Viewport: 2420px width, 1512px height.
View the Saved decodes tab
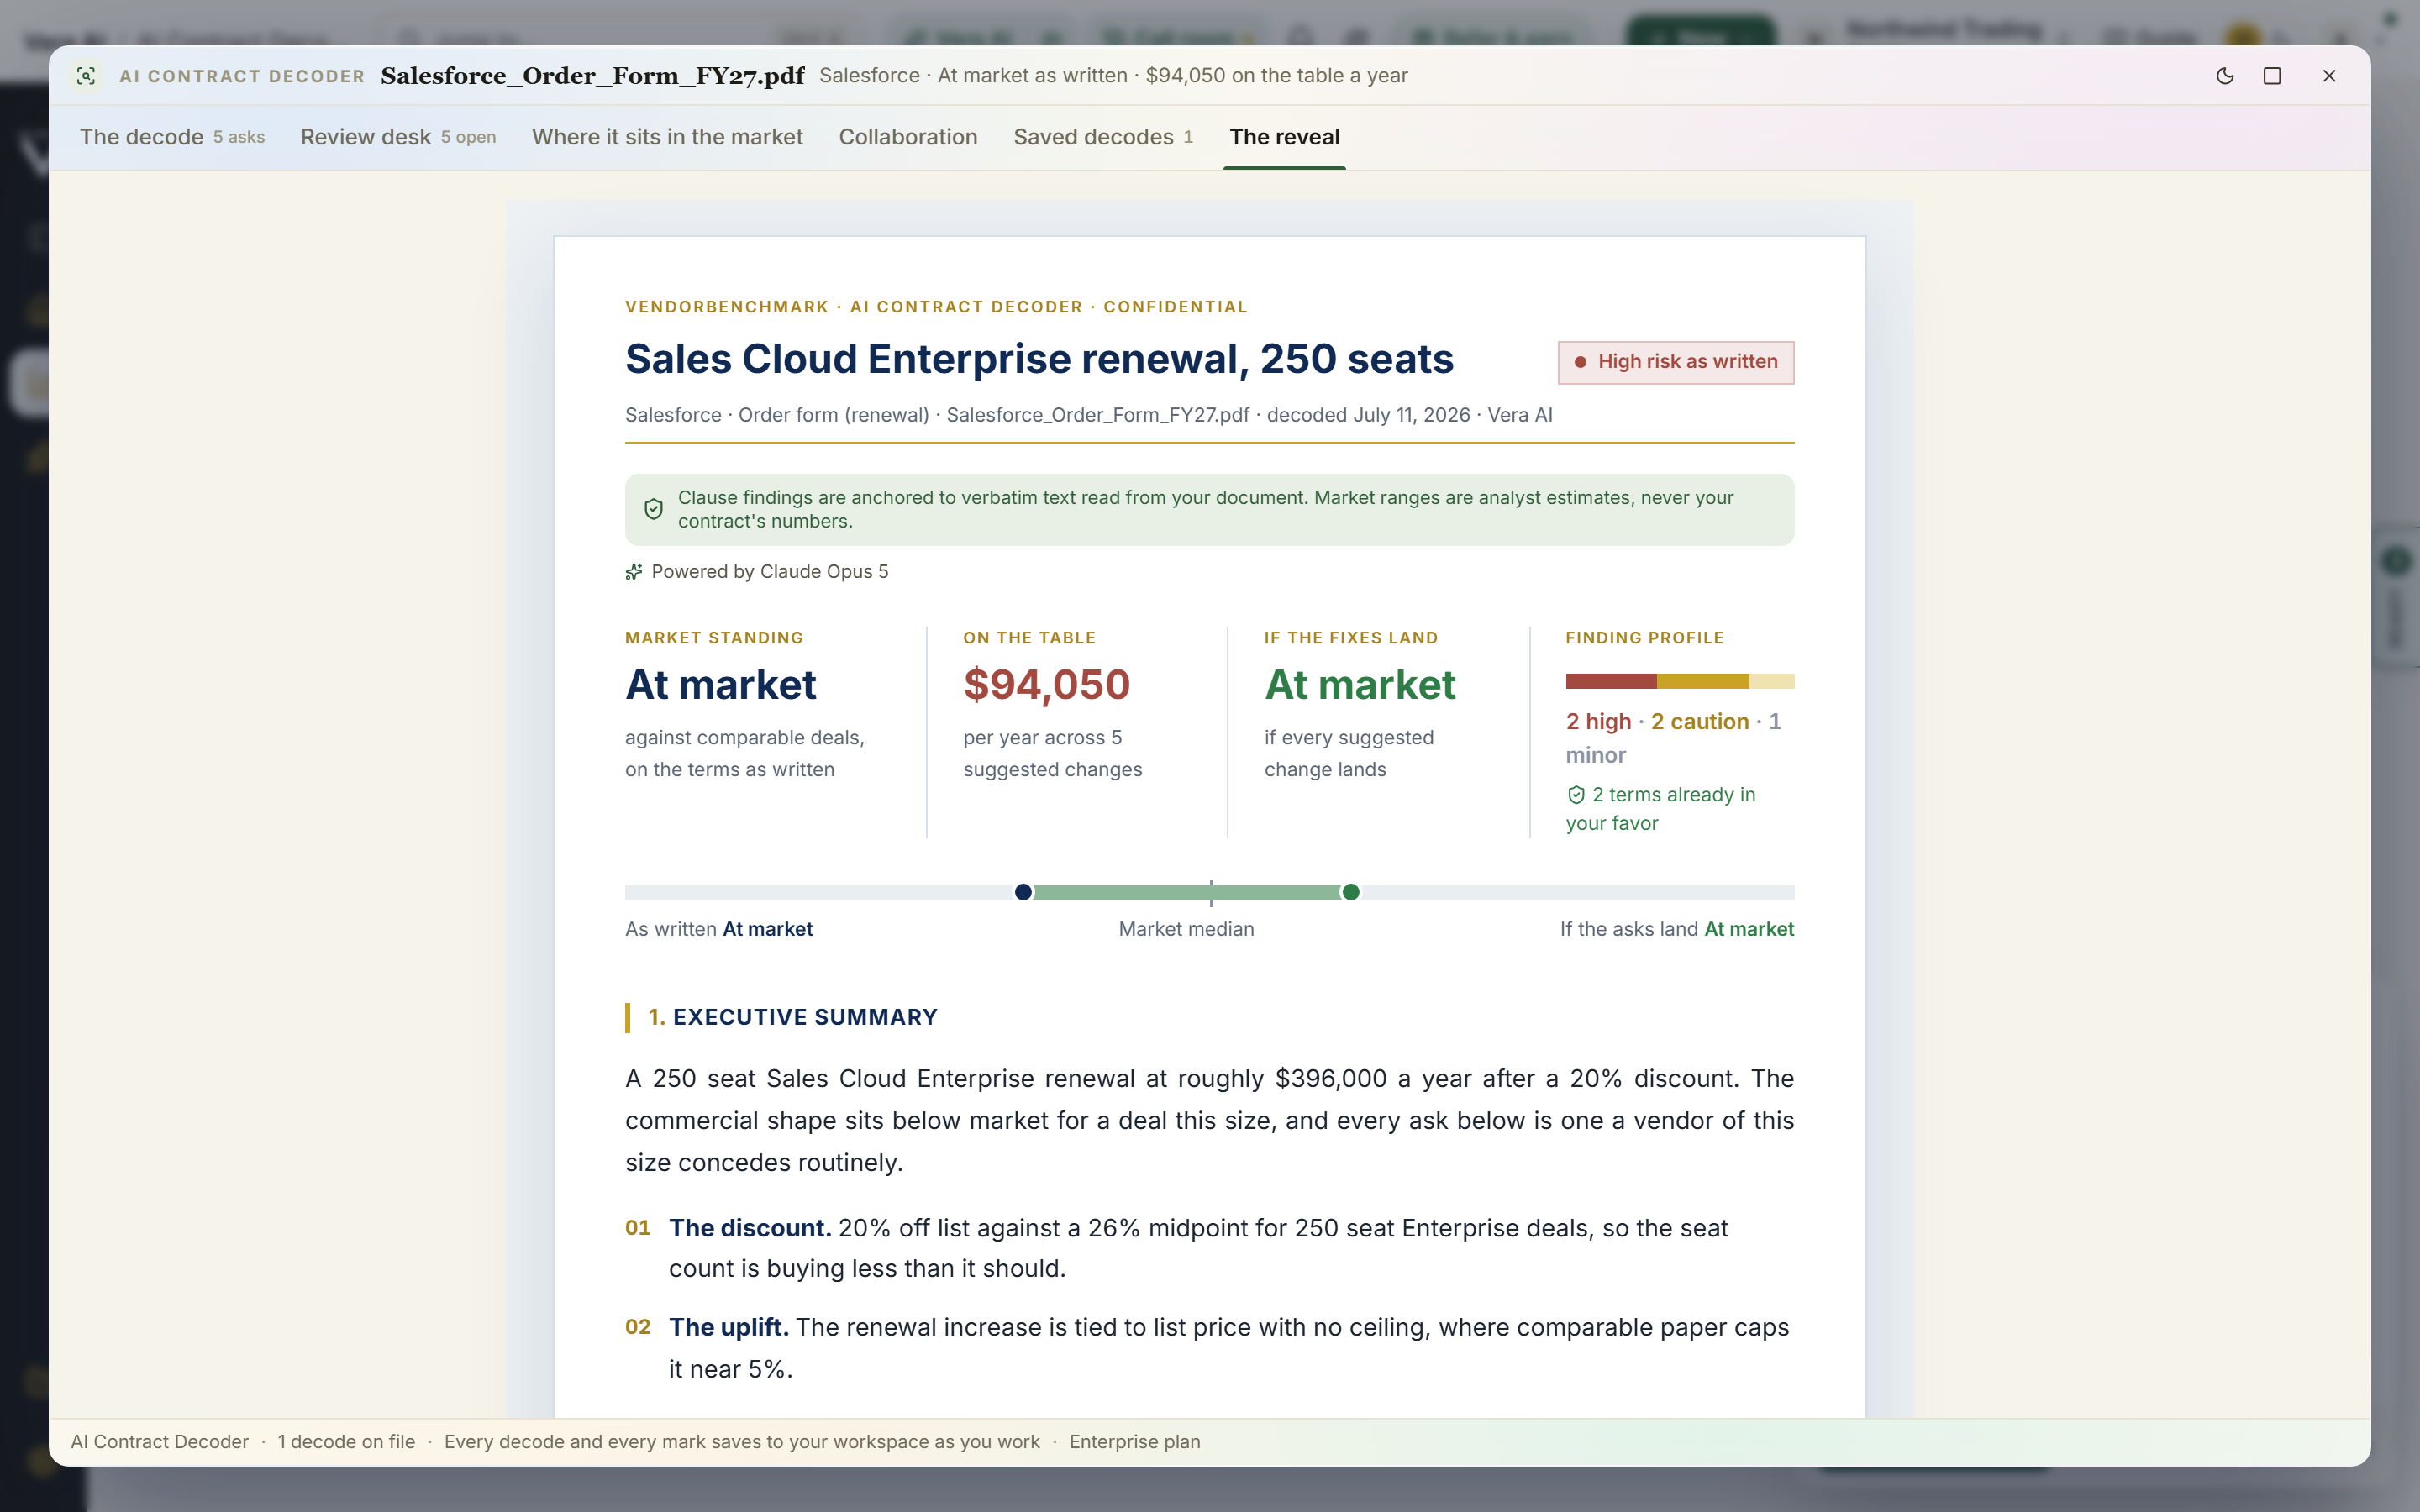pyautogui.click(x=1103, y=137)
